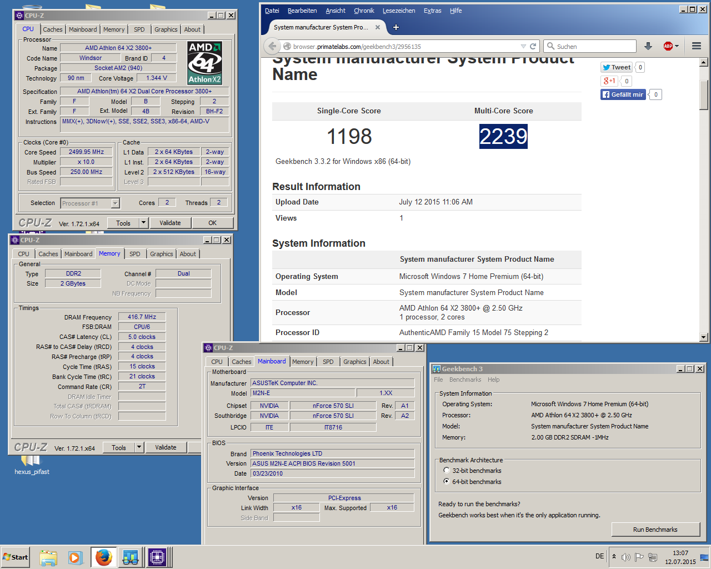This screenshot has width=711, height=569.
Task: Click the single-core score 1198
Action: (349, 136)
